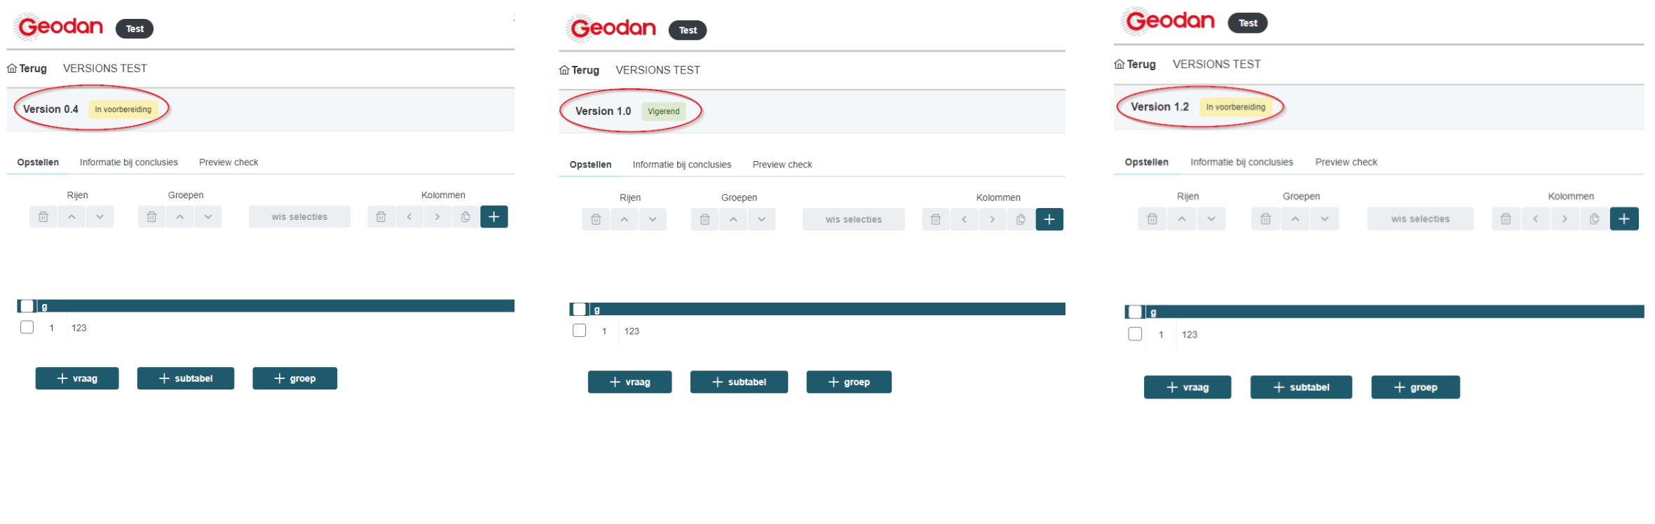Click the home Terug icon in Version 1.2 panel
This screenshot has height=524, width=1655.
click(x=1119, y=64)
